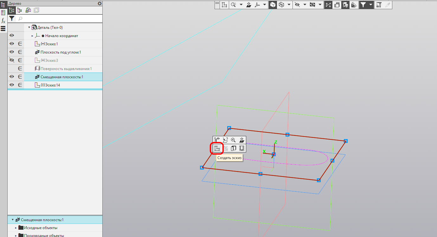Hide Начало координат via its eye icon
437x237 pixels.
(x=12, y=35)
